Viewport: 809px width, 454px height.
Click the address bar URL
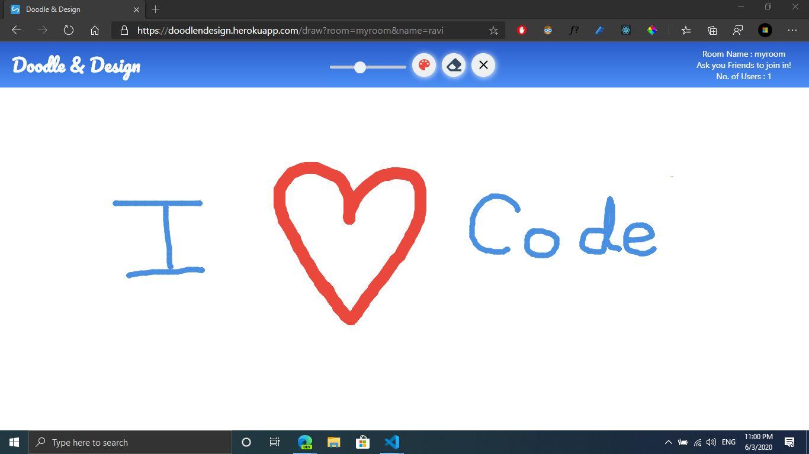(x=290, y=30)
